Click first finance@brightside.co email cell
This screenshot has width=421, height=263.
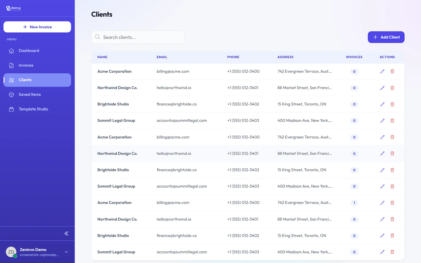[x=177, y=104]
